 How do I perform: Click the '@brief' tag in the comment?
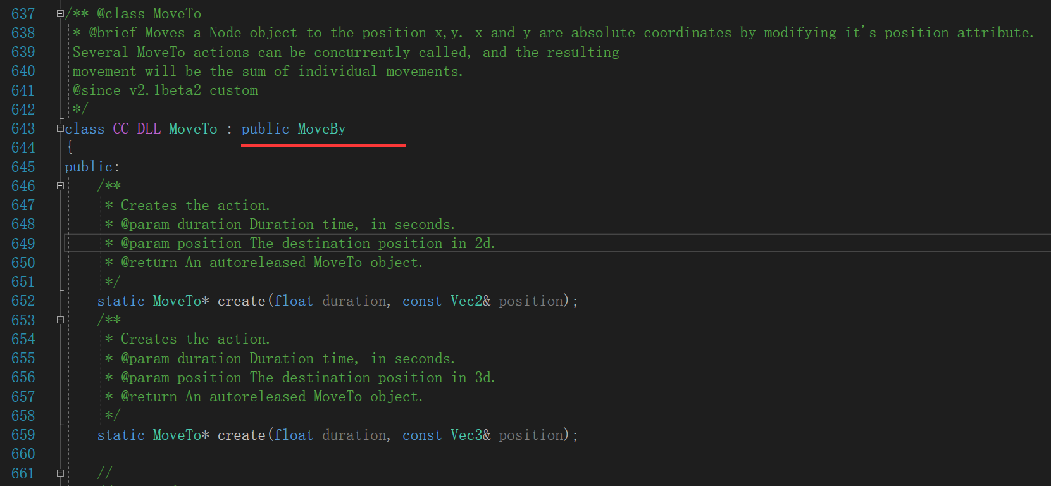coord(113,33)
